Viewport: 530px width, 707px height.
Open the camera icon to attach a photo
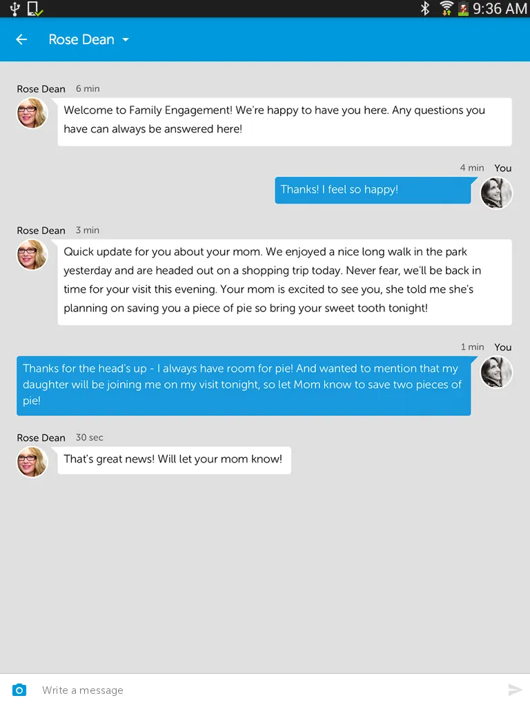[x=19, y=690]
